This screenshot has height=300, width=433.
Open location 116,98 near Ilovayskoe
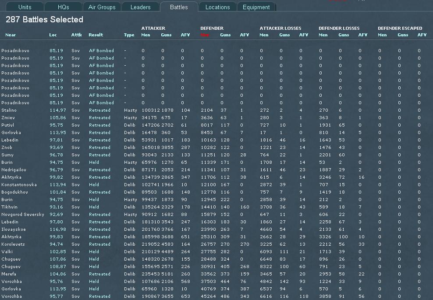pyautogui.click(x=58, y=229)
